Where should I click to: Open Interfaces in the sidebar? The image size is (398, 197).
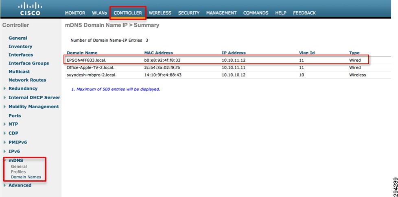click(x=21, y=55)
